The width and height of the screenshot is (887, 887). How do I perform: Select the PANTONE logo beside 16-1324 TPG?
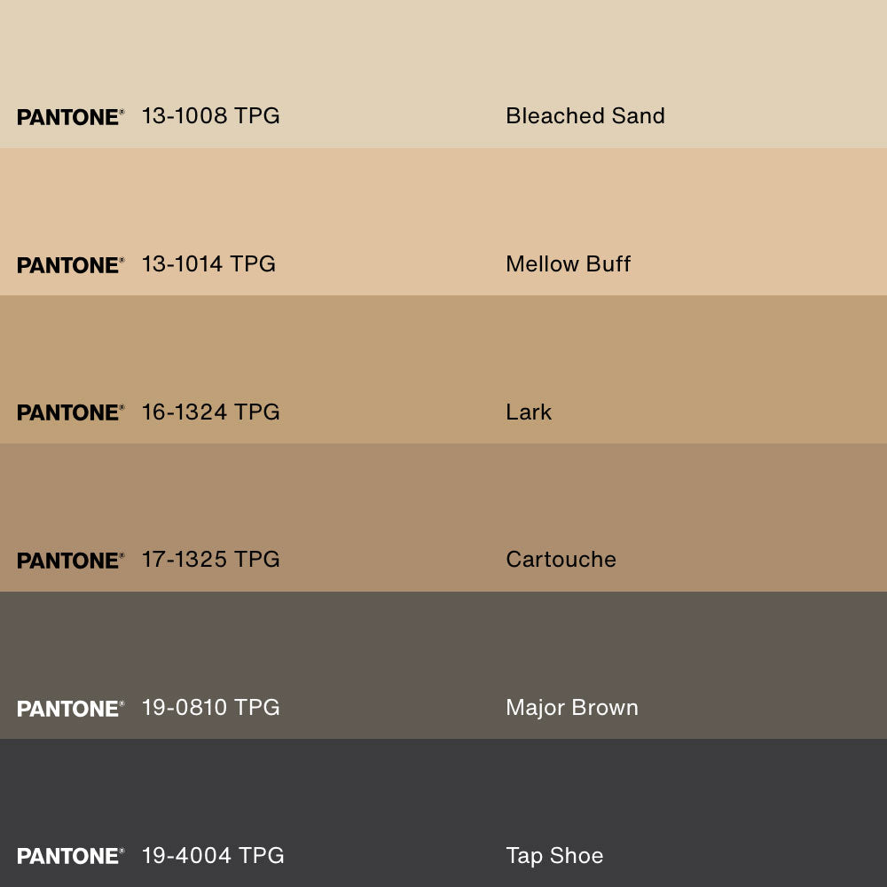click(x=70, y=412)
